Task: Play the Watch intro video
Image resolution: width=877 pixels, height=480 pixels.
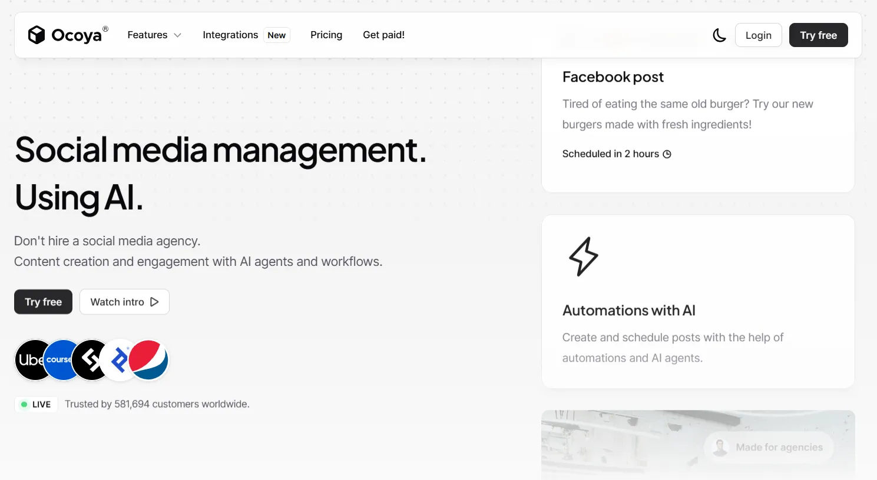Action: tap(124, 302)
